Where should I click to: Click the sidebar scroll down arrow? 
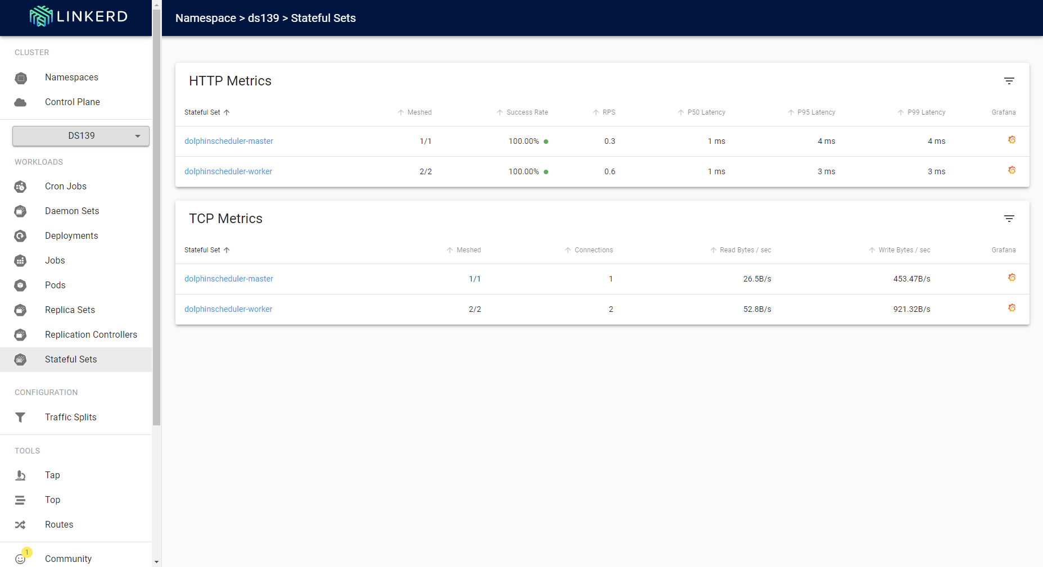(156, 561)
